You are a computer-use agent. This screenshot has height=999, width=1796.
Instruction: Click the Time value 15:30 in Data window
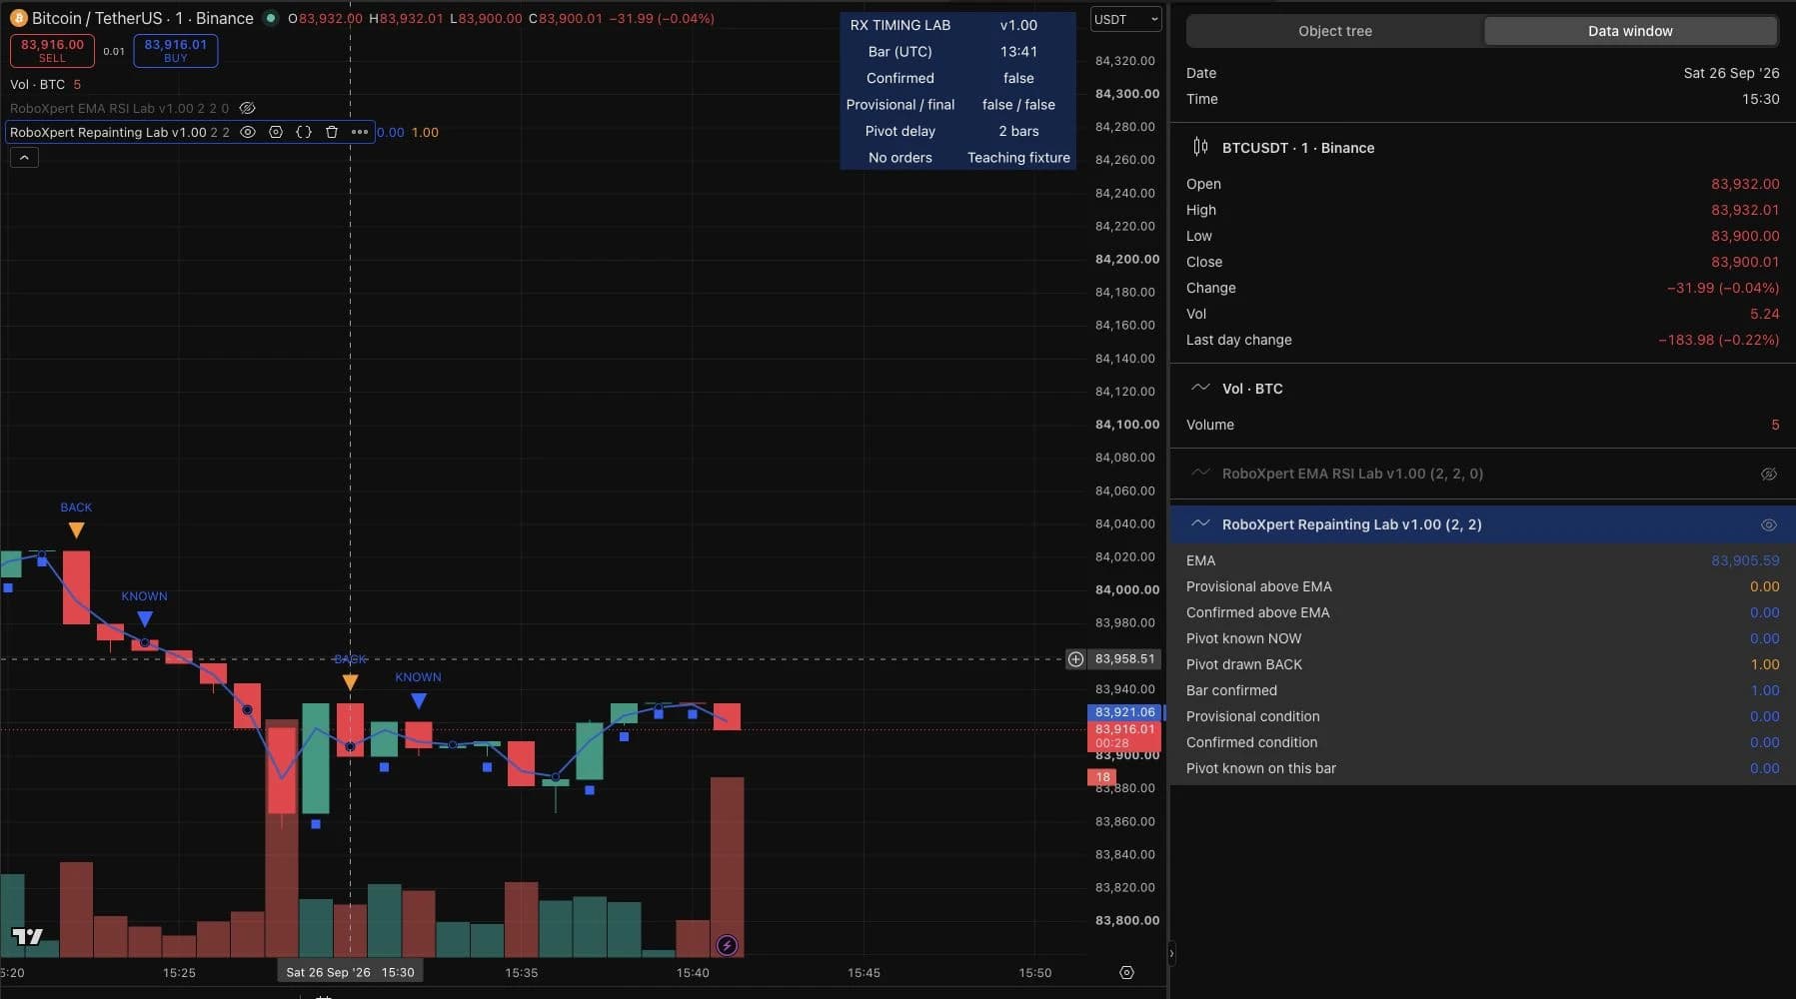pyautogui.click(x=1761, y=99)
